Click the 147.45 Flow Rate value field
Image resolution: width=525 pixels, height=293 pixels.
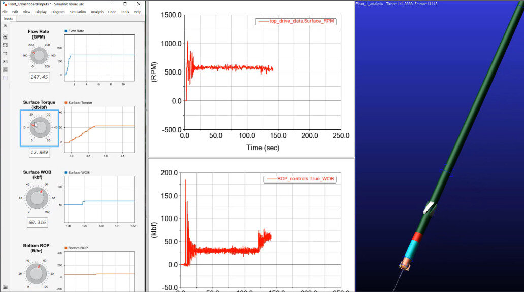click(39, 77)
